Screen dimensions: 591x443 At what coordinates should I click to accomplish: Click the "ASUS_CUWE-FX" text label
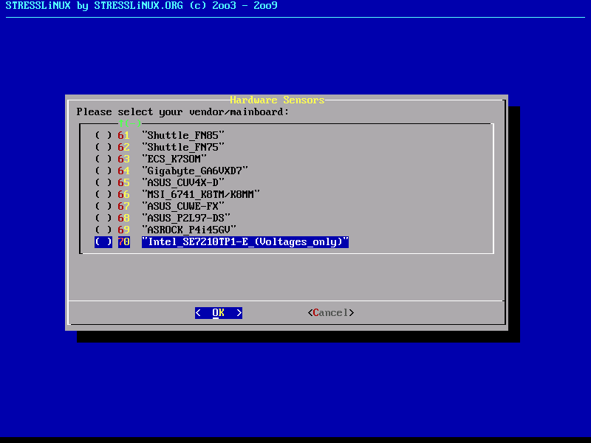coord(183,206)
